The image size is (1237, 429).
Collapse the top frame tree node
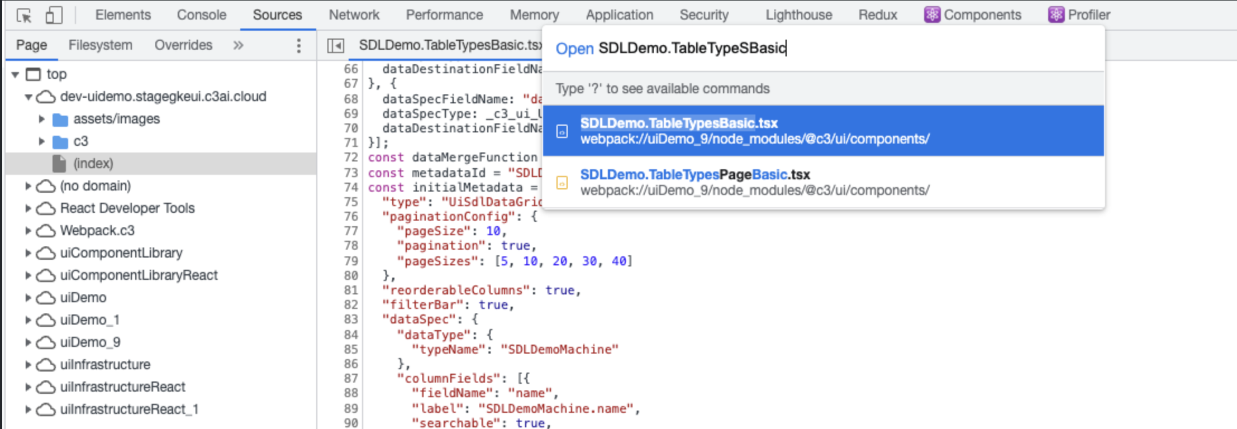tap(16, 74)
